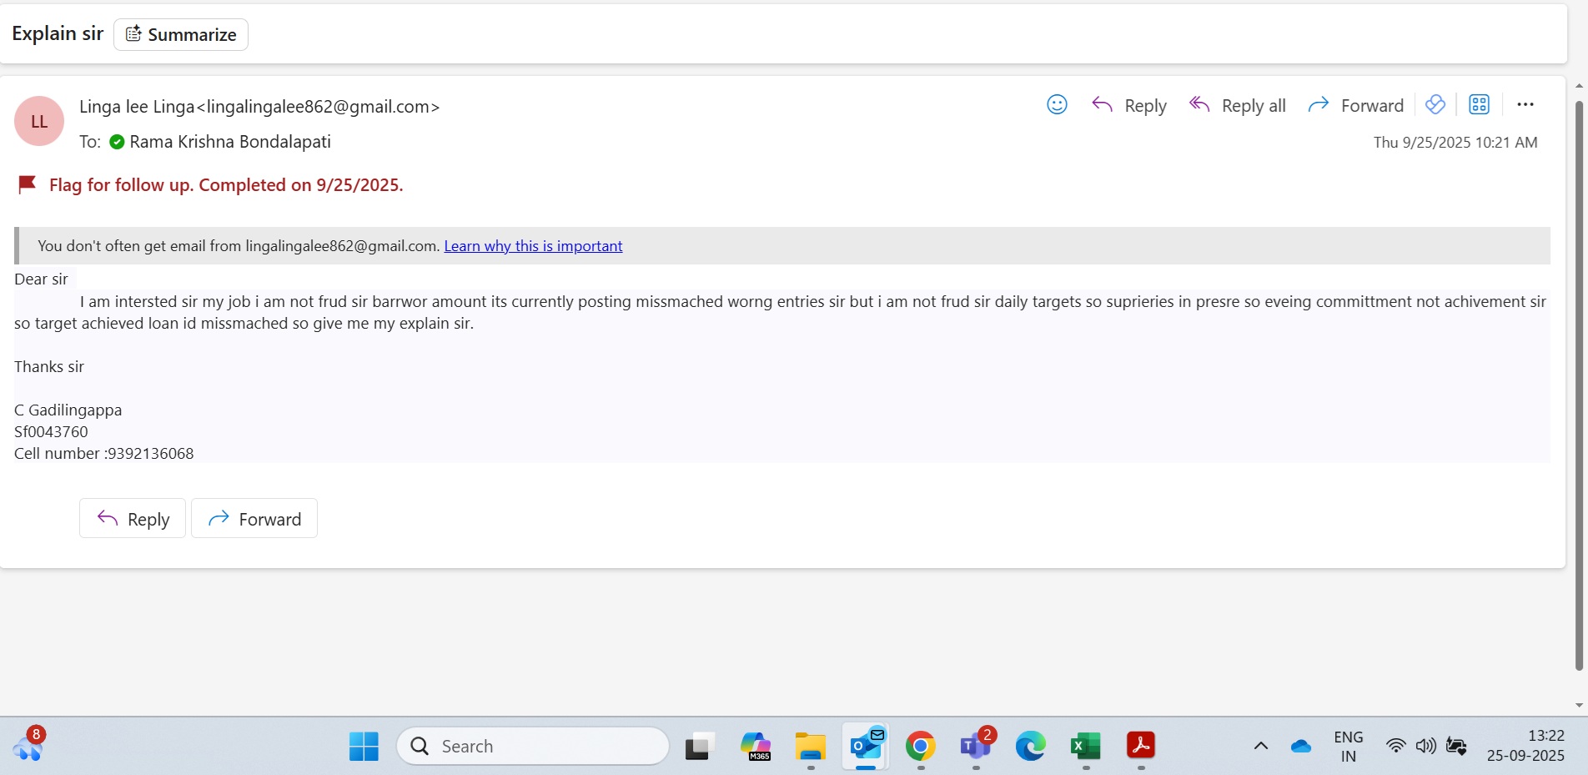The image size is (1588, 775).
Task: Open Google Chrome from the taskbar
Action: coord(920,746)
